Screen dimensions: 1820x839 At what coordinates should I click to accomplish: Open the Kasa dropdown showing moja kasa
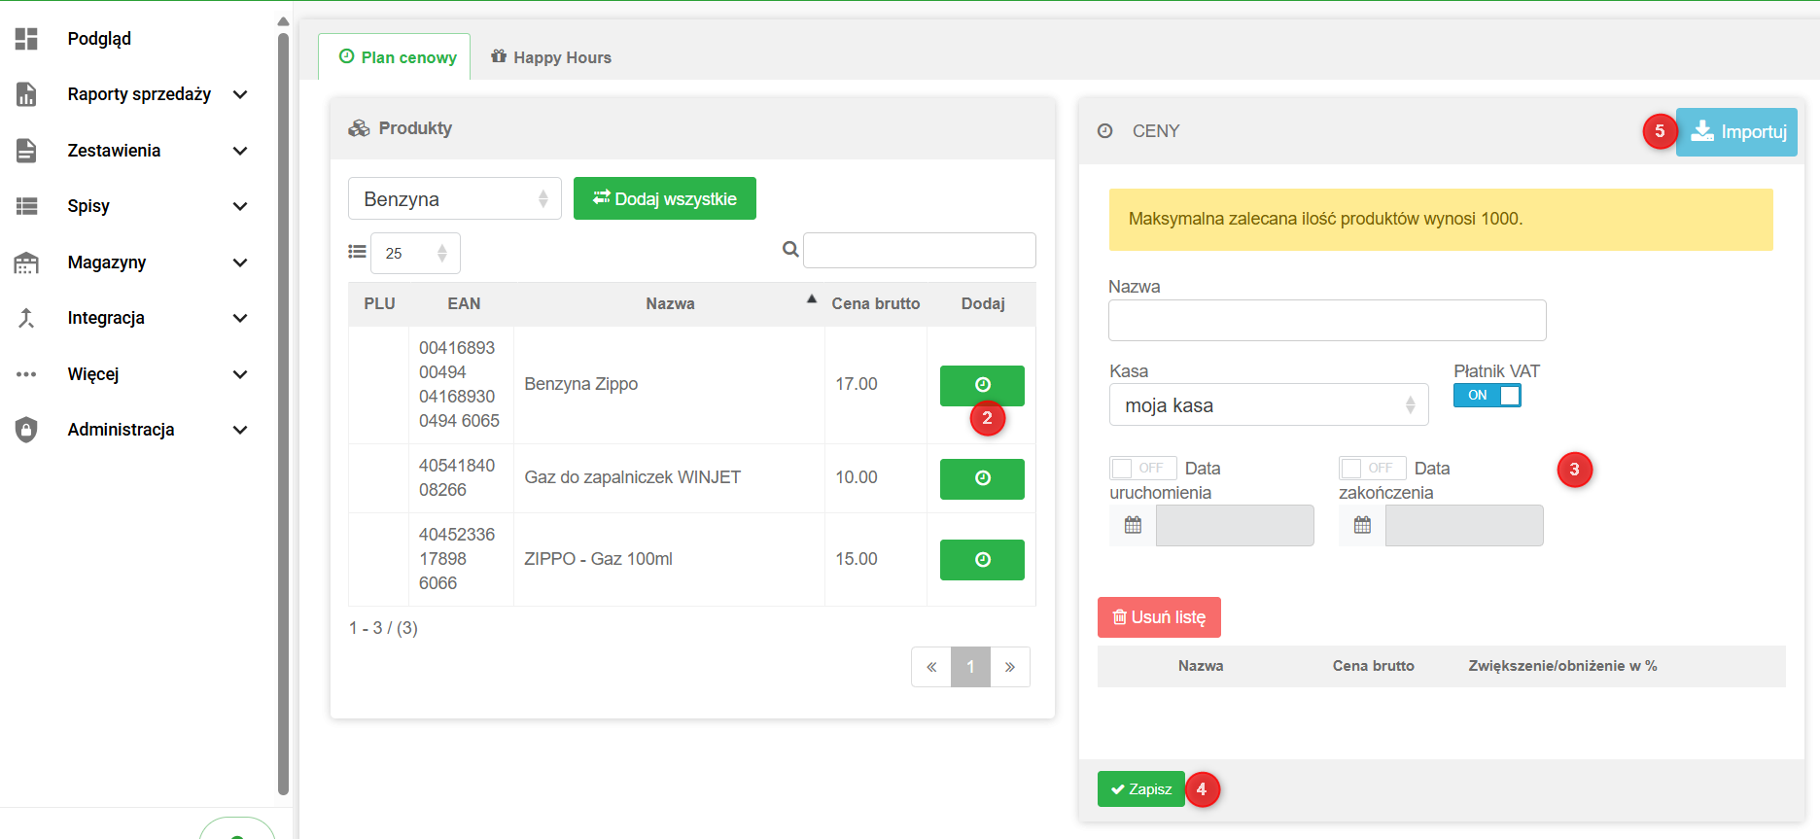1268,405
